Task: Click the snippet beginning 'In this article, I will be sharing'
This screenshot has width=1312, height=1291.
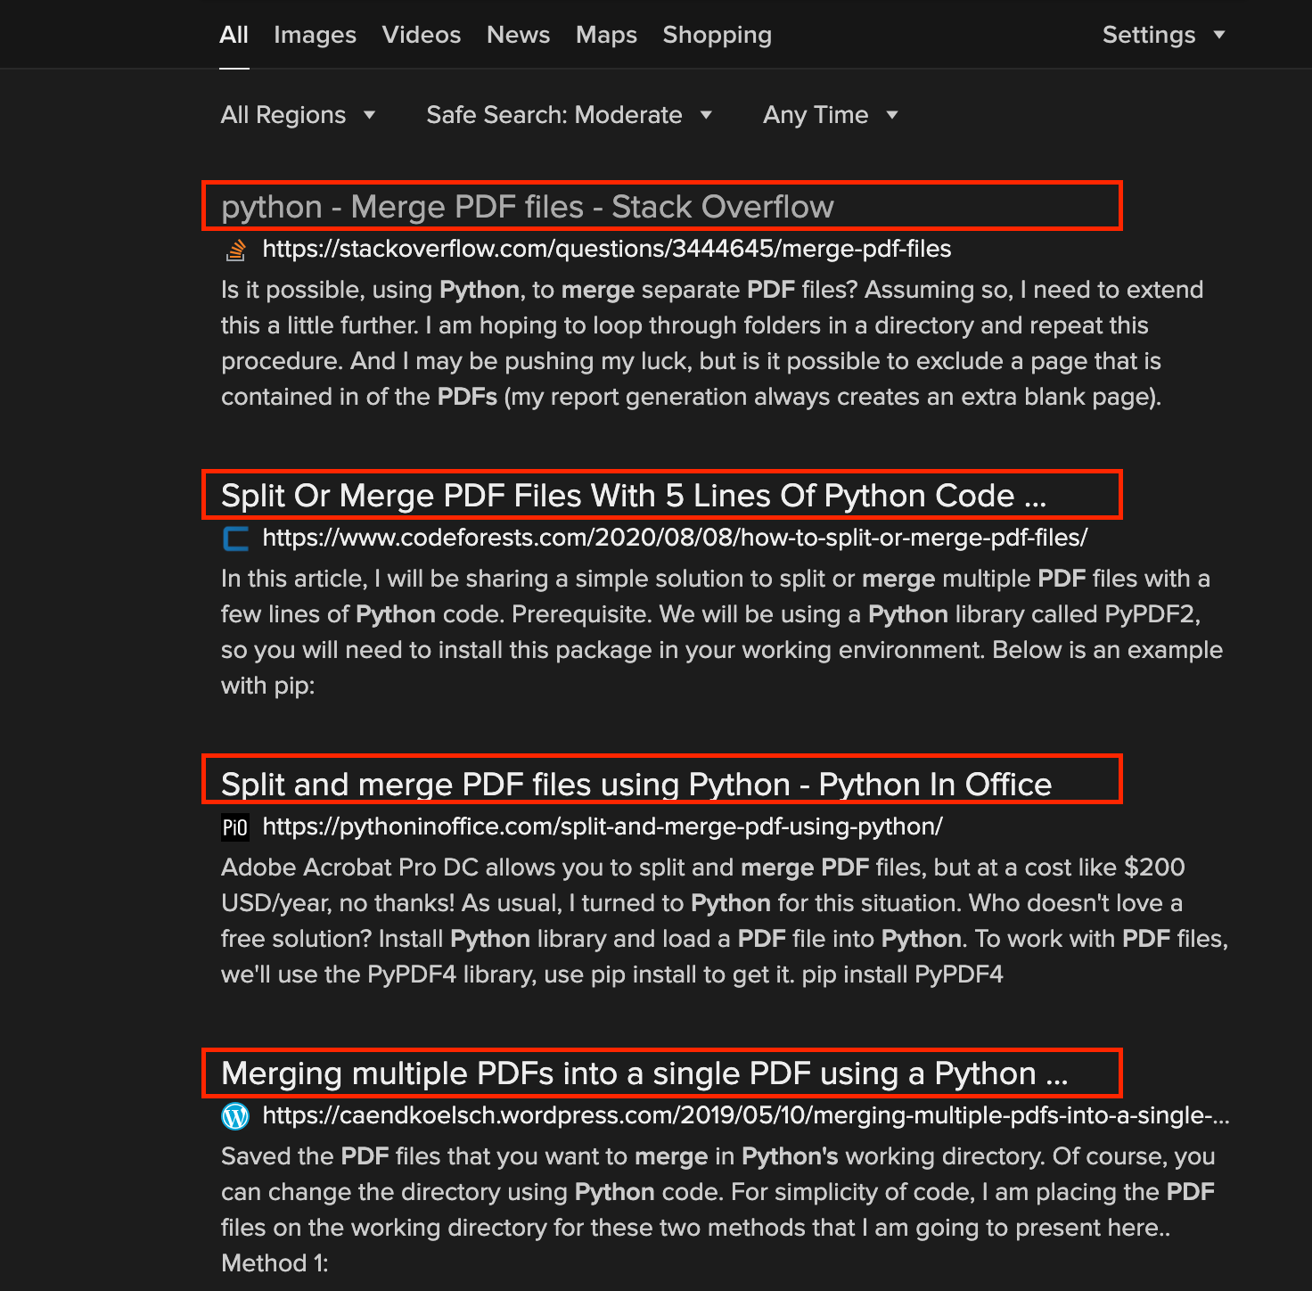Action: tap(722, 632)
